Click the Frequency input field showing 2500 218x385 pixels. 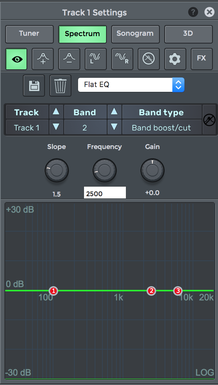pos(105,193)
